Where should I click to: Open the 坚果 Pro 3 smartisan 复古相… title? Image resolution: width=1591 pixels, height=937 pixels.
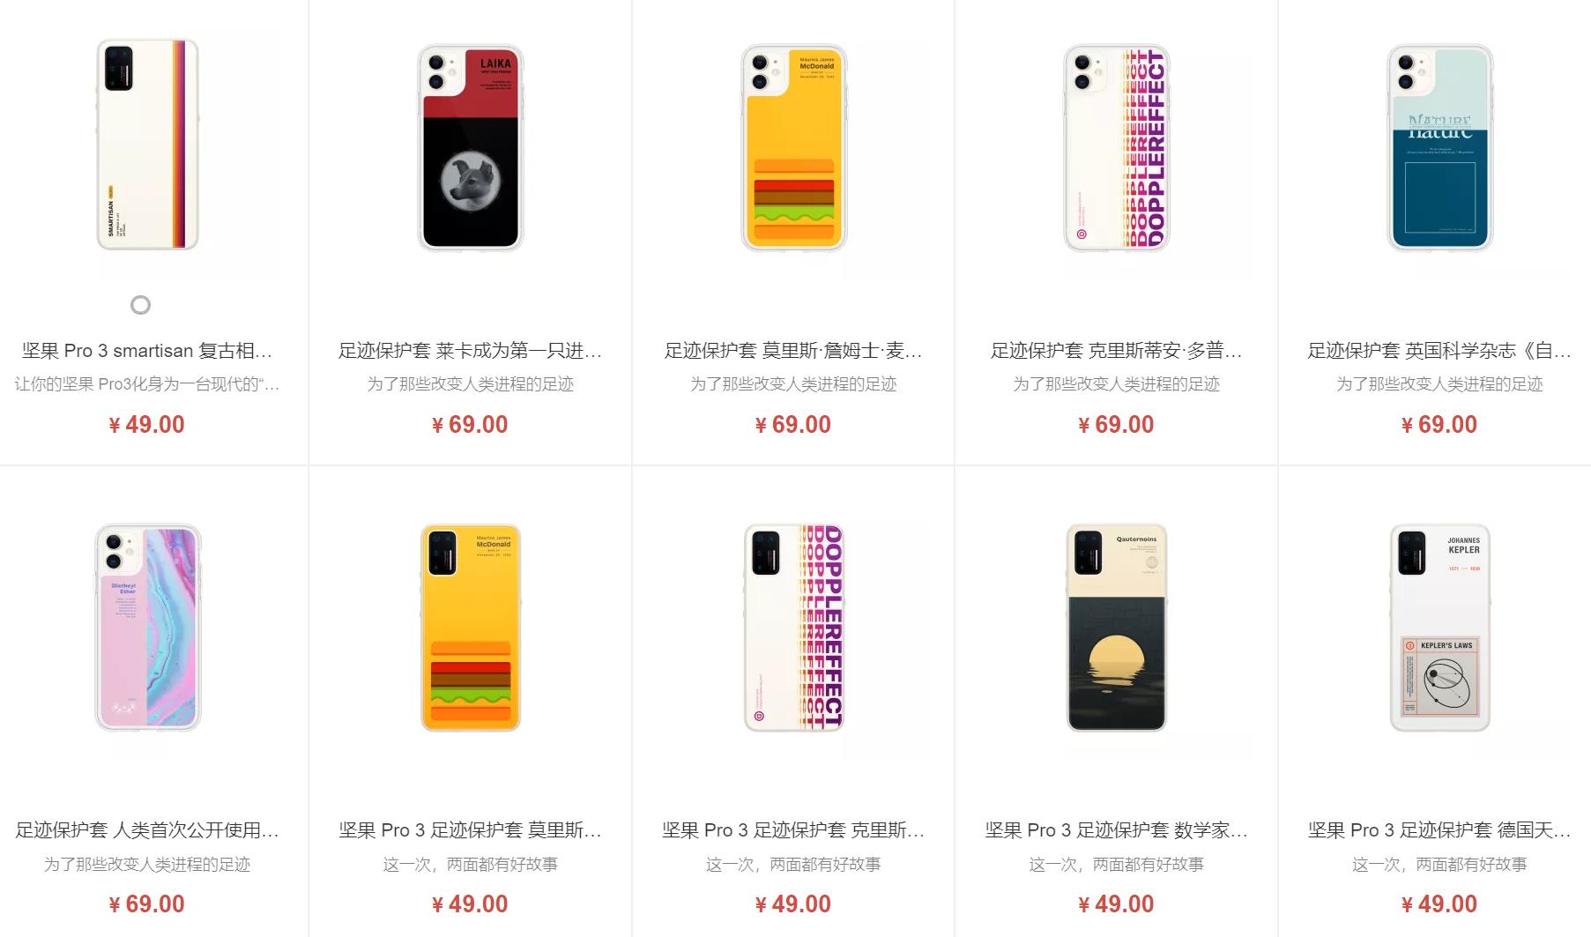[147, 351]
